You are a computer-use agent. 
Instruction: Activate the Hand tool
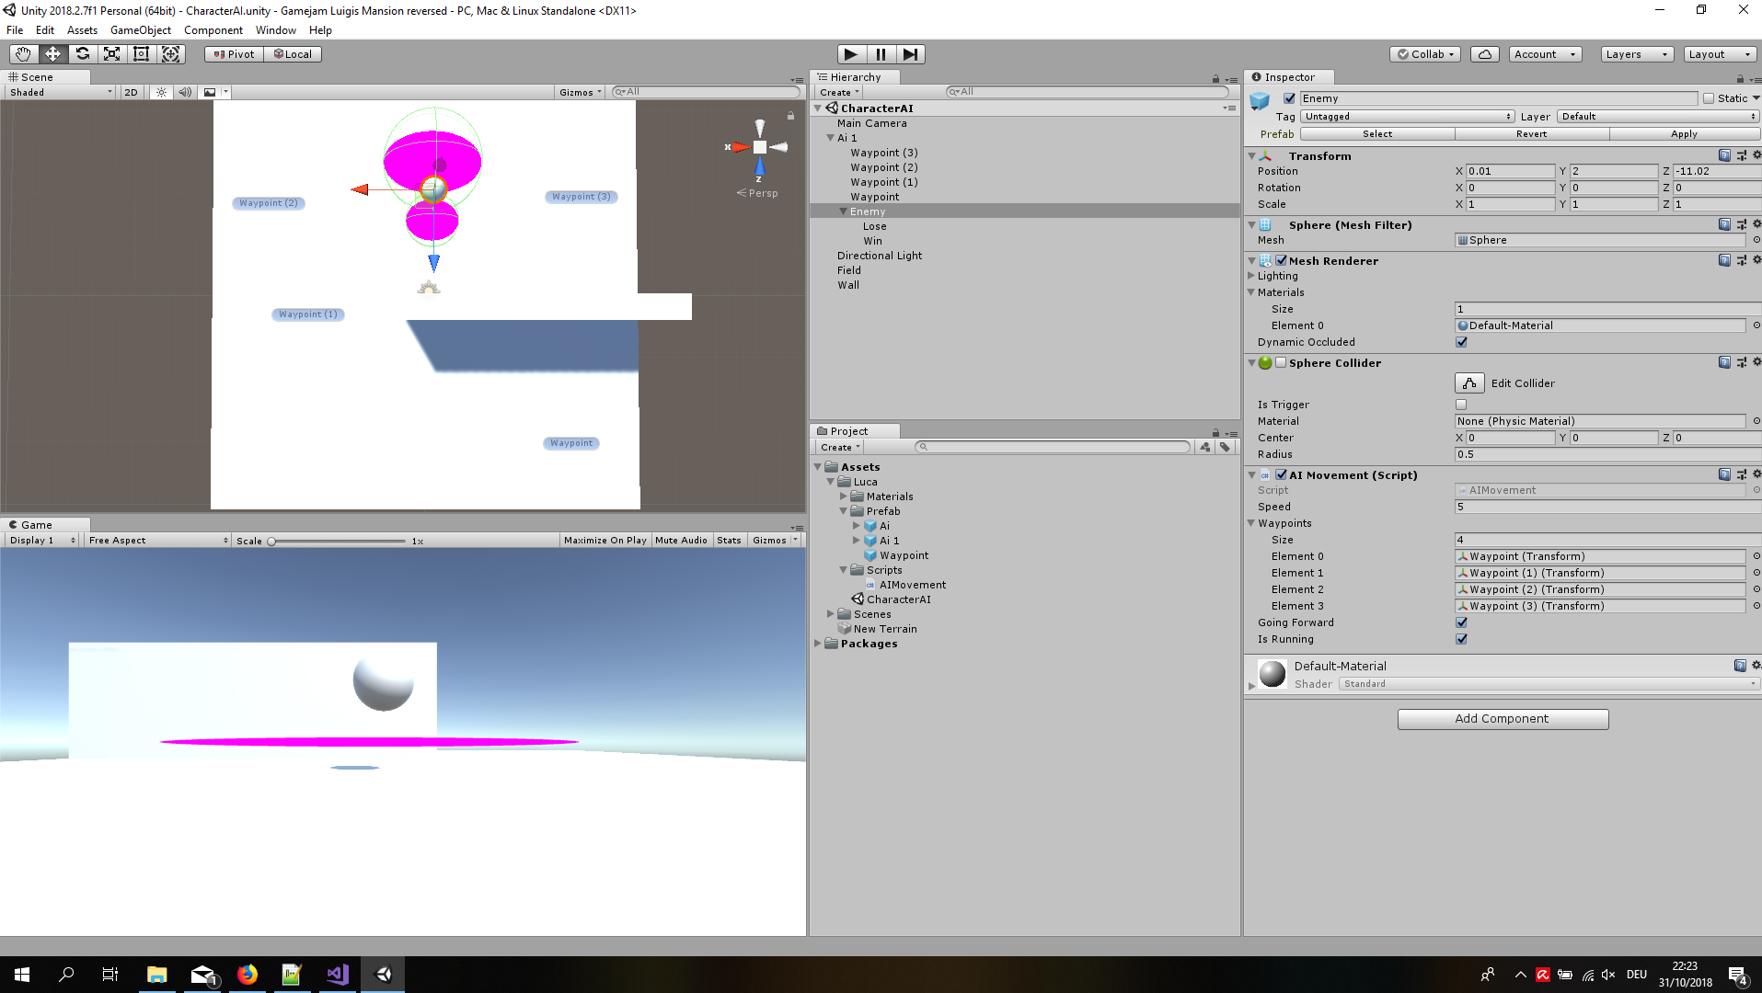(22, 53)
